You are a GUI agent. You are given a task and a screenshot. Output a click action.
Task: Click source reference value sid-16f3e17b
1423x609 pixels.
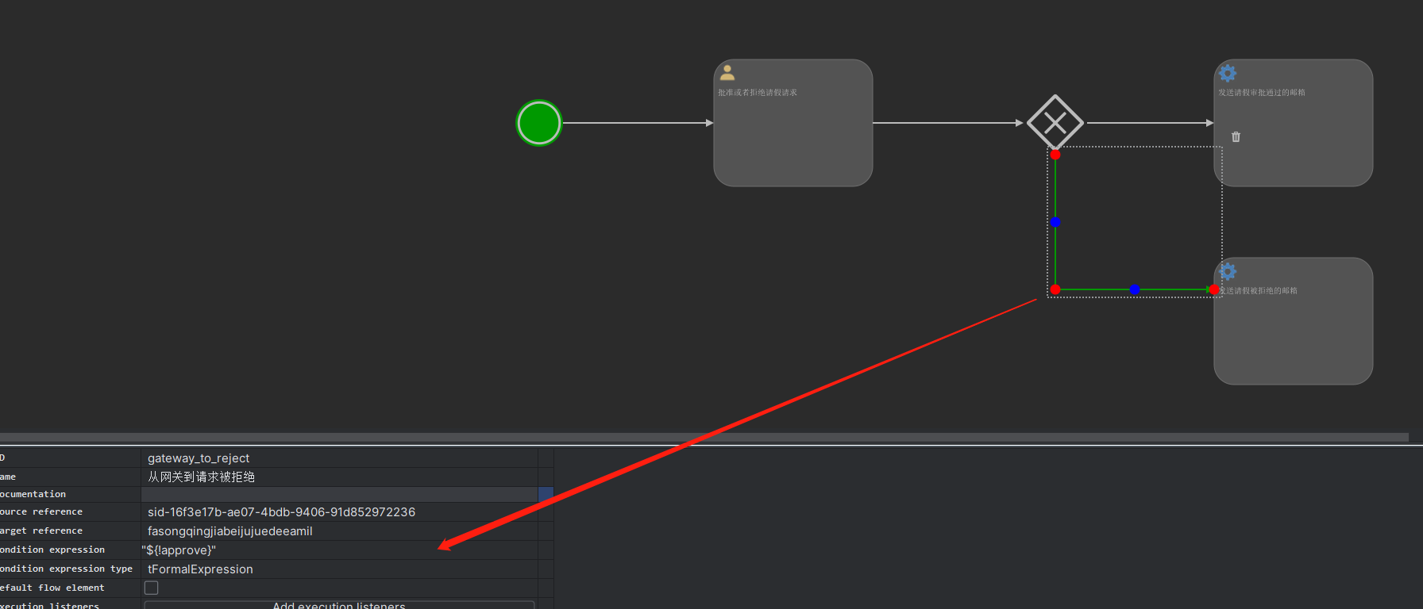[281, 512]
